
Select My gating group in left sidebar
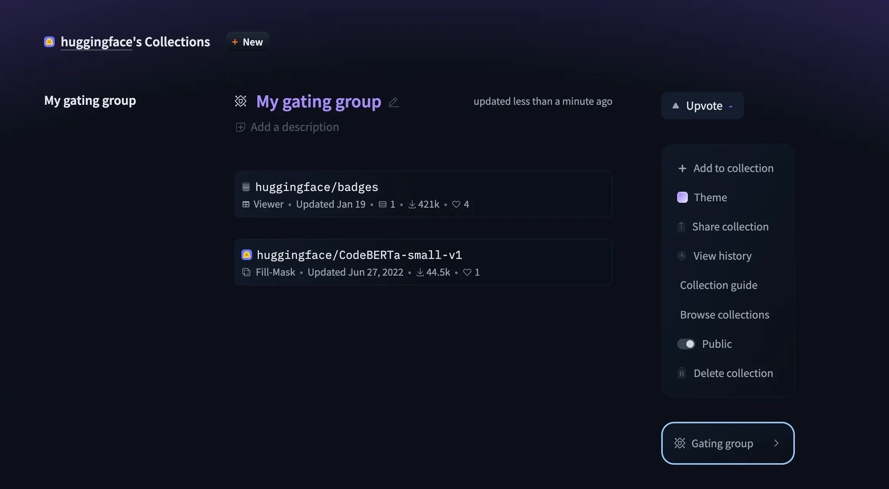pos(90,101)
